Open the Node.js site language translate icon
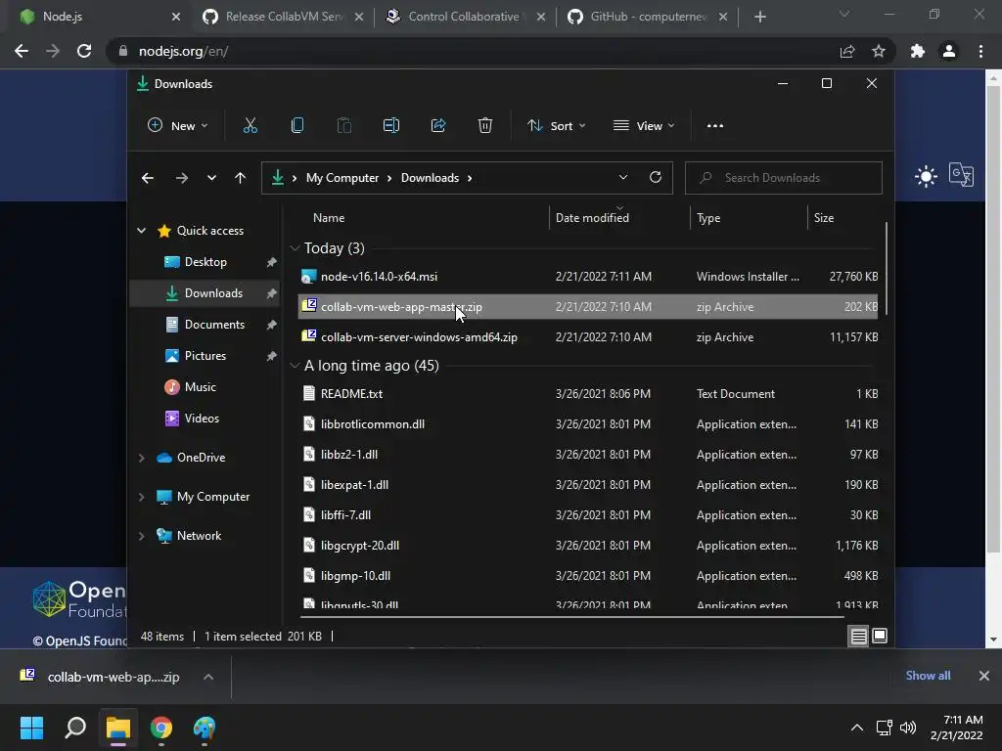This screenshot has height=751, width=1002. [961, 174]
